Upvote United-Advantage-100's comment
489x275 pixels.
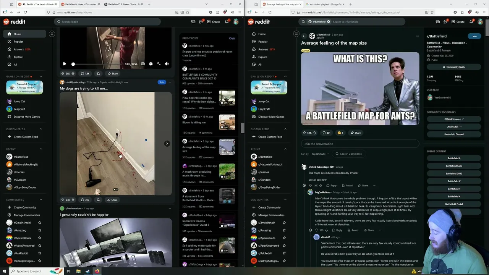310,186
